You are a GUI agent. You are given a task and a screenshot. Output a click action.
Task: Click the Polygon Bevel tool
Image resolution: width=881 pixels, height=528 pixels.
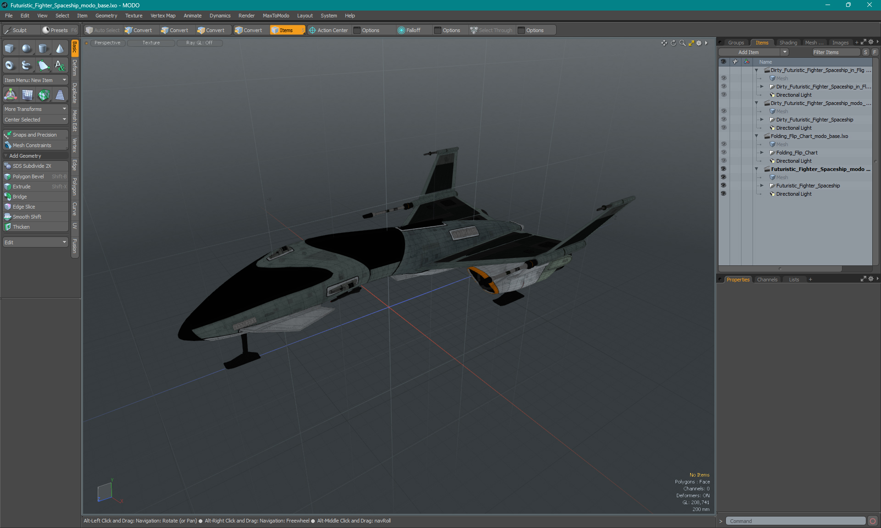coord(35,176)
